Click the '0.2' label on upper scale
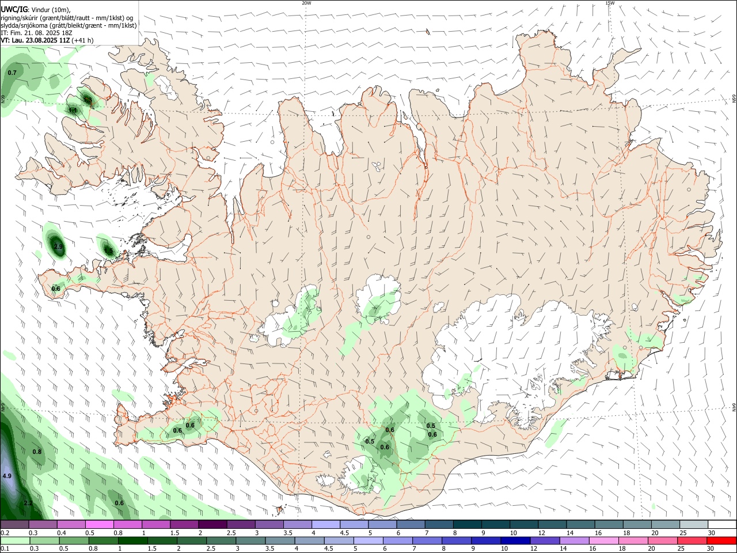Viewport: 737px width, 553px height. point(4,533)
